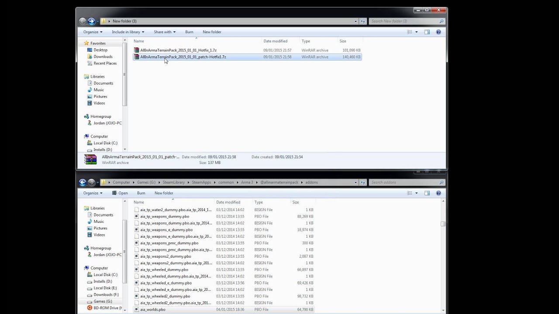Click addons file list vertical scrollbar thumb

click(x=443, y=224)
